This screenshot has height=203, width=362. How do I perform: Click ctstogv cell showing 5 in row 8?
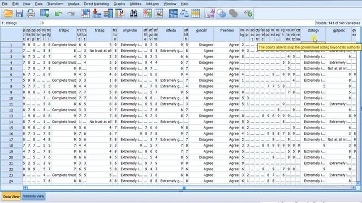[313, 86]
